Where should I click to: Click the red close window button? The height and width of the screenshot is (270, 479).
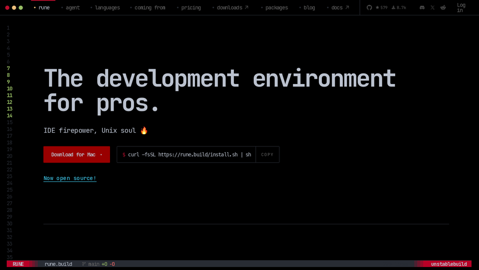pyautogui.click(x=7, y=8)
